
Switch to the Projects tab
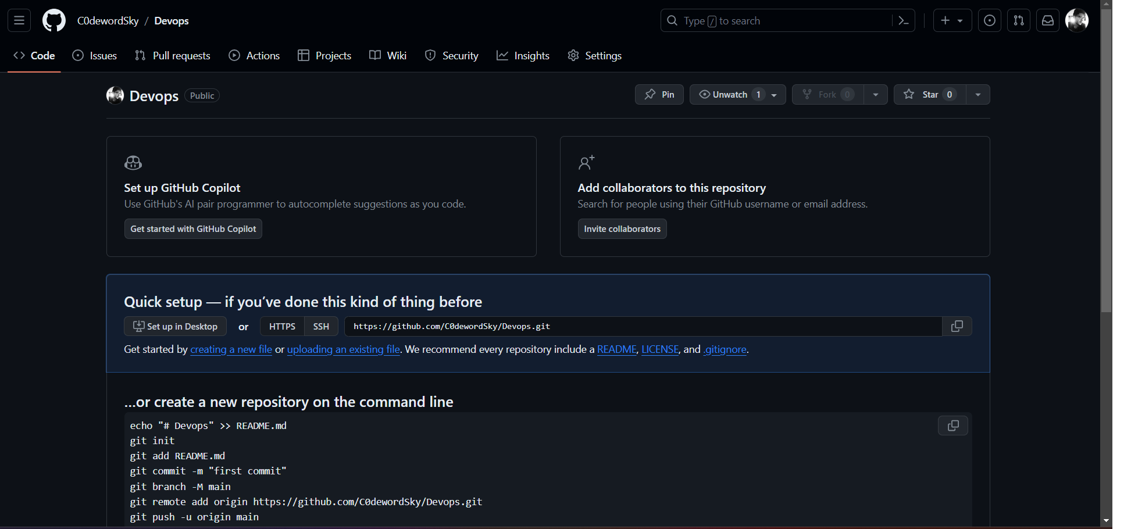[x=324, y=56]
